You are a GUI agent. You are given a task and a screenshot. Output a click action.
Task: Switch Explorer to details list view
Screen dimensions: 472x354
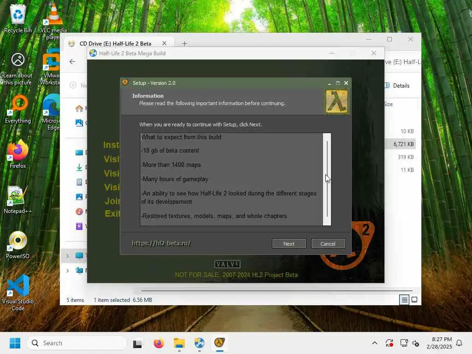coord(404,300)
